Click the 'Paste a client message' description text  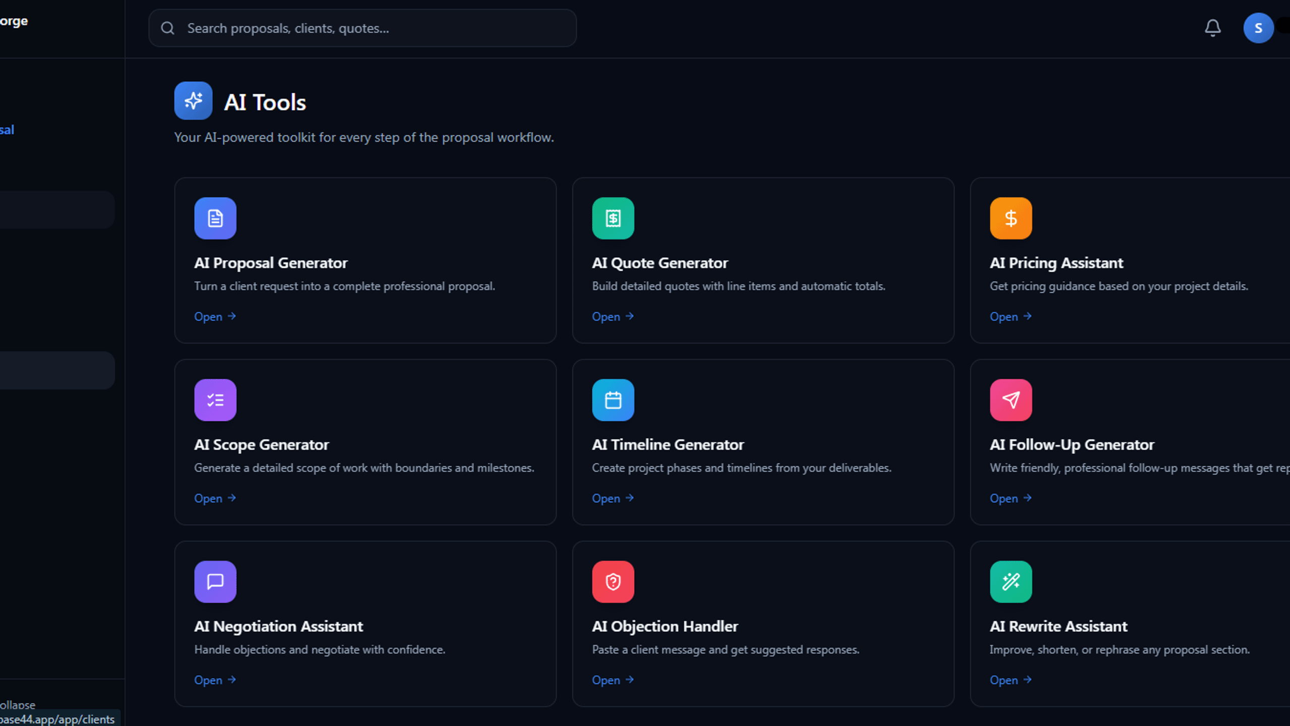point(725,649)
